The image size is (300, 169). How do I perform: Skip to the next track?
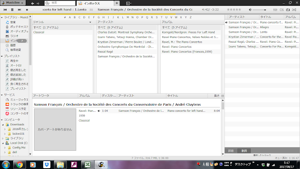click(19, 9)
